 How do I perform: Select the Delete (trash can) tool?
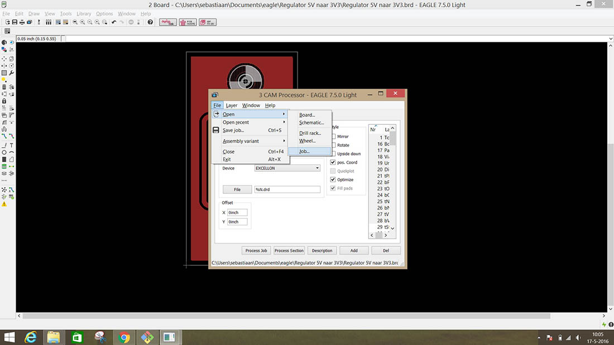(x=4, y=87)
